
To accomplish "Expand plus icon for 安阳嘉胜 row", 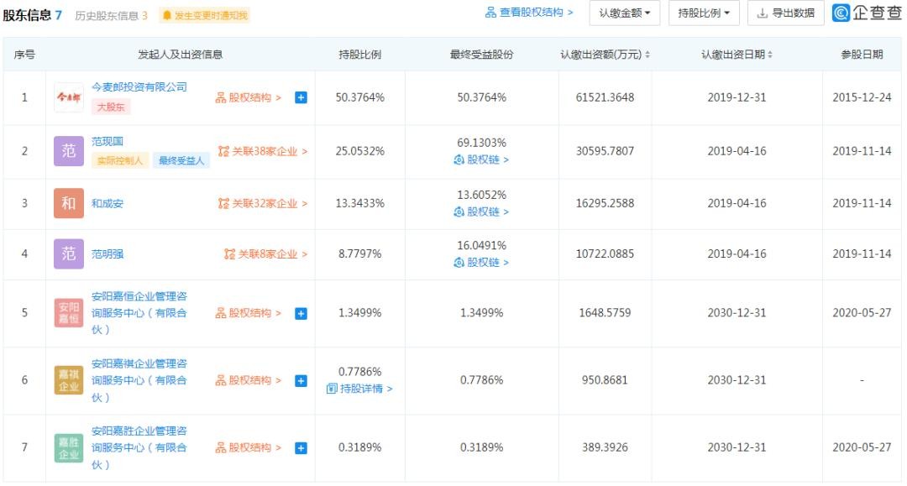I will (x=301, y=447).
